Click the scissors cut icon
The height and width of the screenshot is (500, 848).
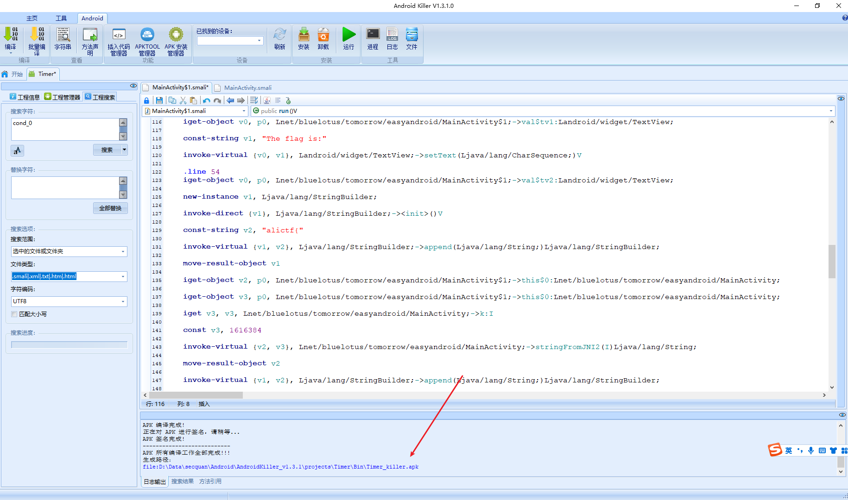click(183, 100)
